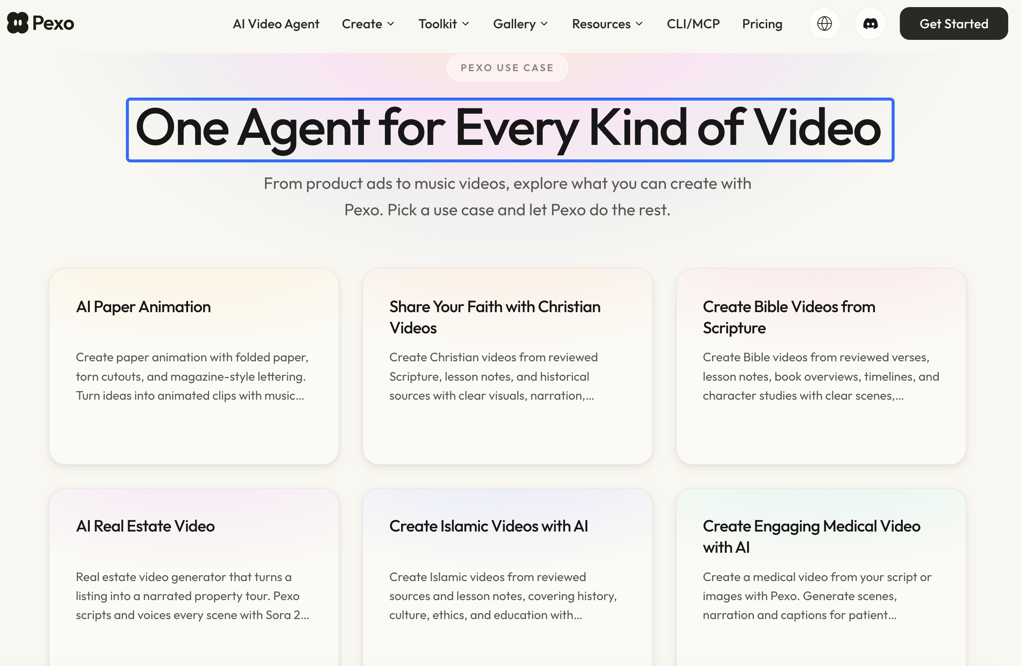Click the Pexo logo icon
The height and width of the screenshot is (666, 1022).
coord(18,23)
